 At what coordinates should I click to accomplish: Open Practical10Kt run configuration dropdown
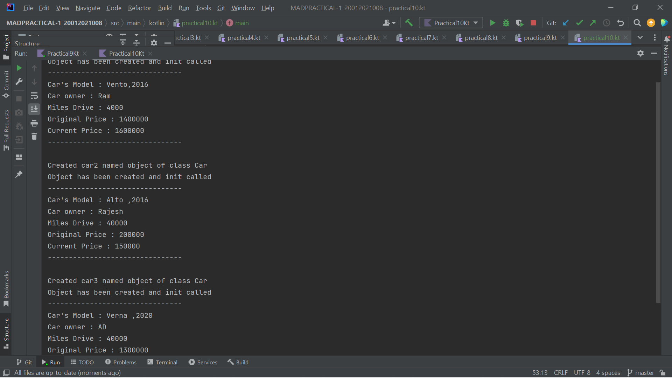(451, 23)
